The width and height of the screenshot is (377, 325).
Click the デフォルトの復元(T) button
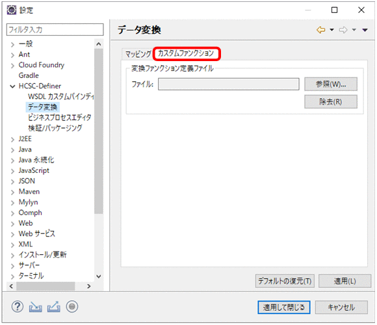pos(285,281)
